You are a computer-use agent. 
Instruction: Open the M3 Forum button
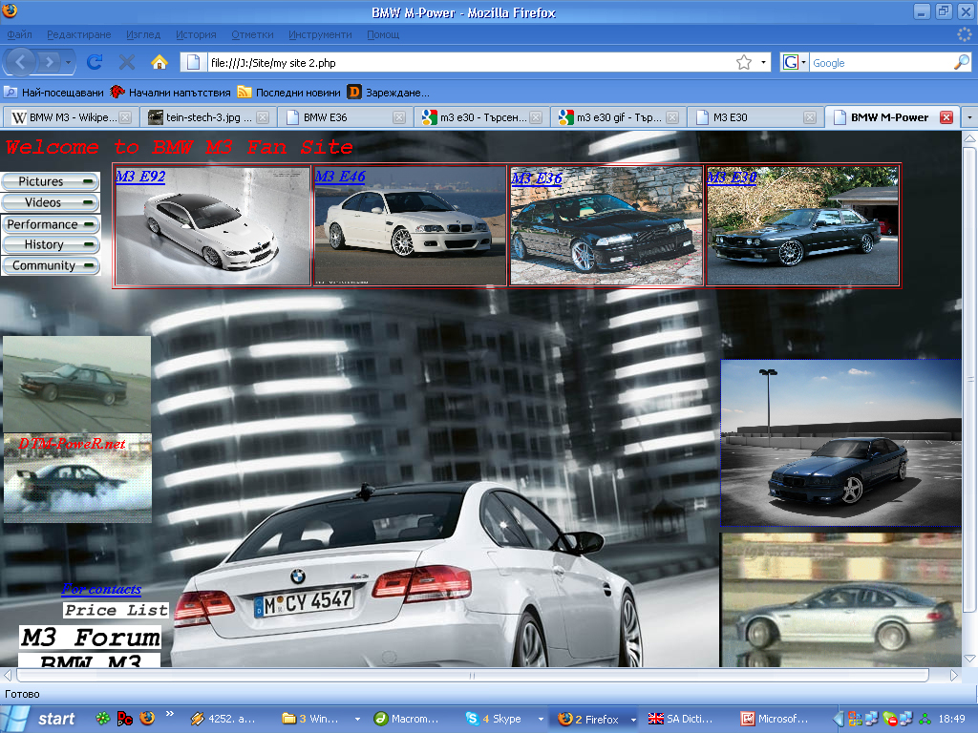tap(91, 638)
